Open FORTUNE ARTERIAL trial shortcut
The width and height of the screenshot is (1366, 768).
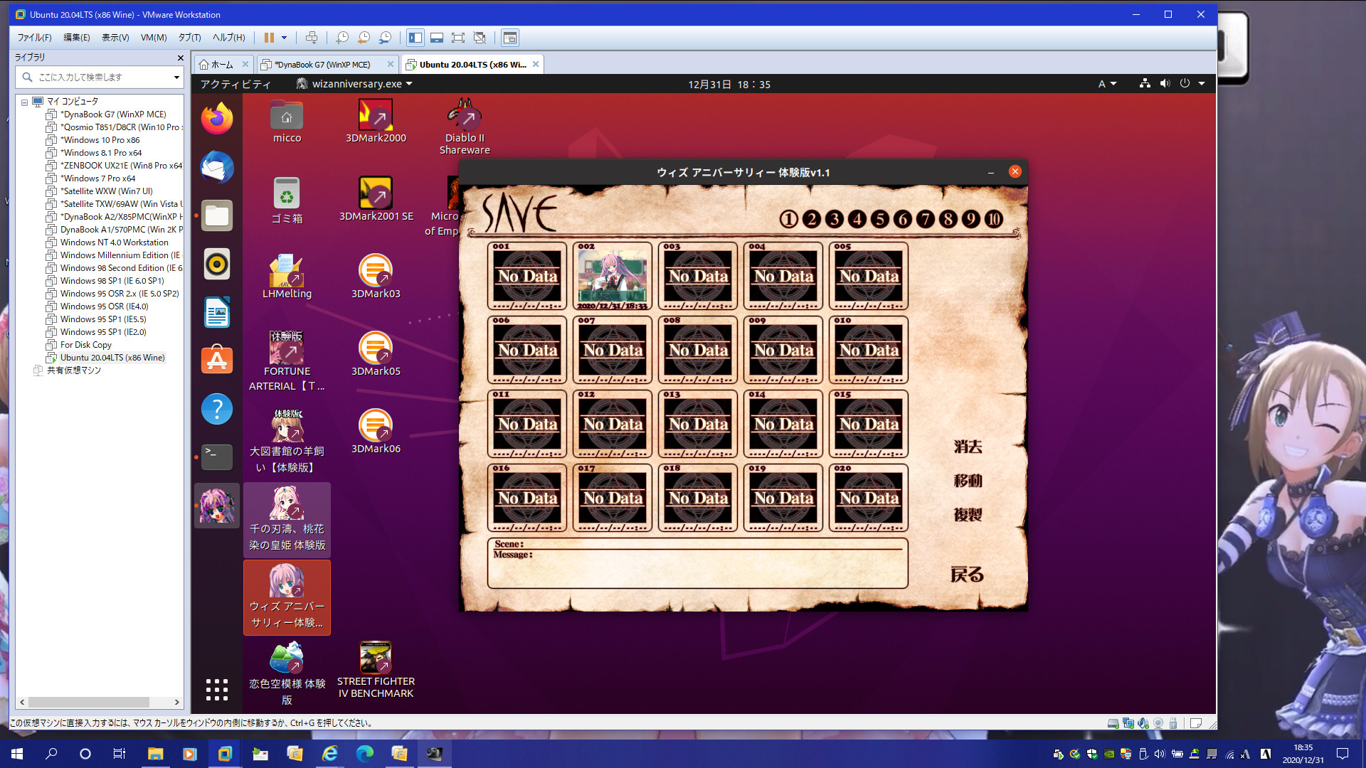tap(287, 361)
